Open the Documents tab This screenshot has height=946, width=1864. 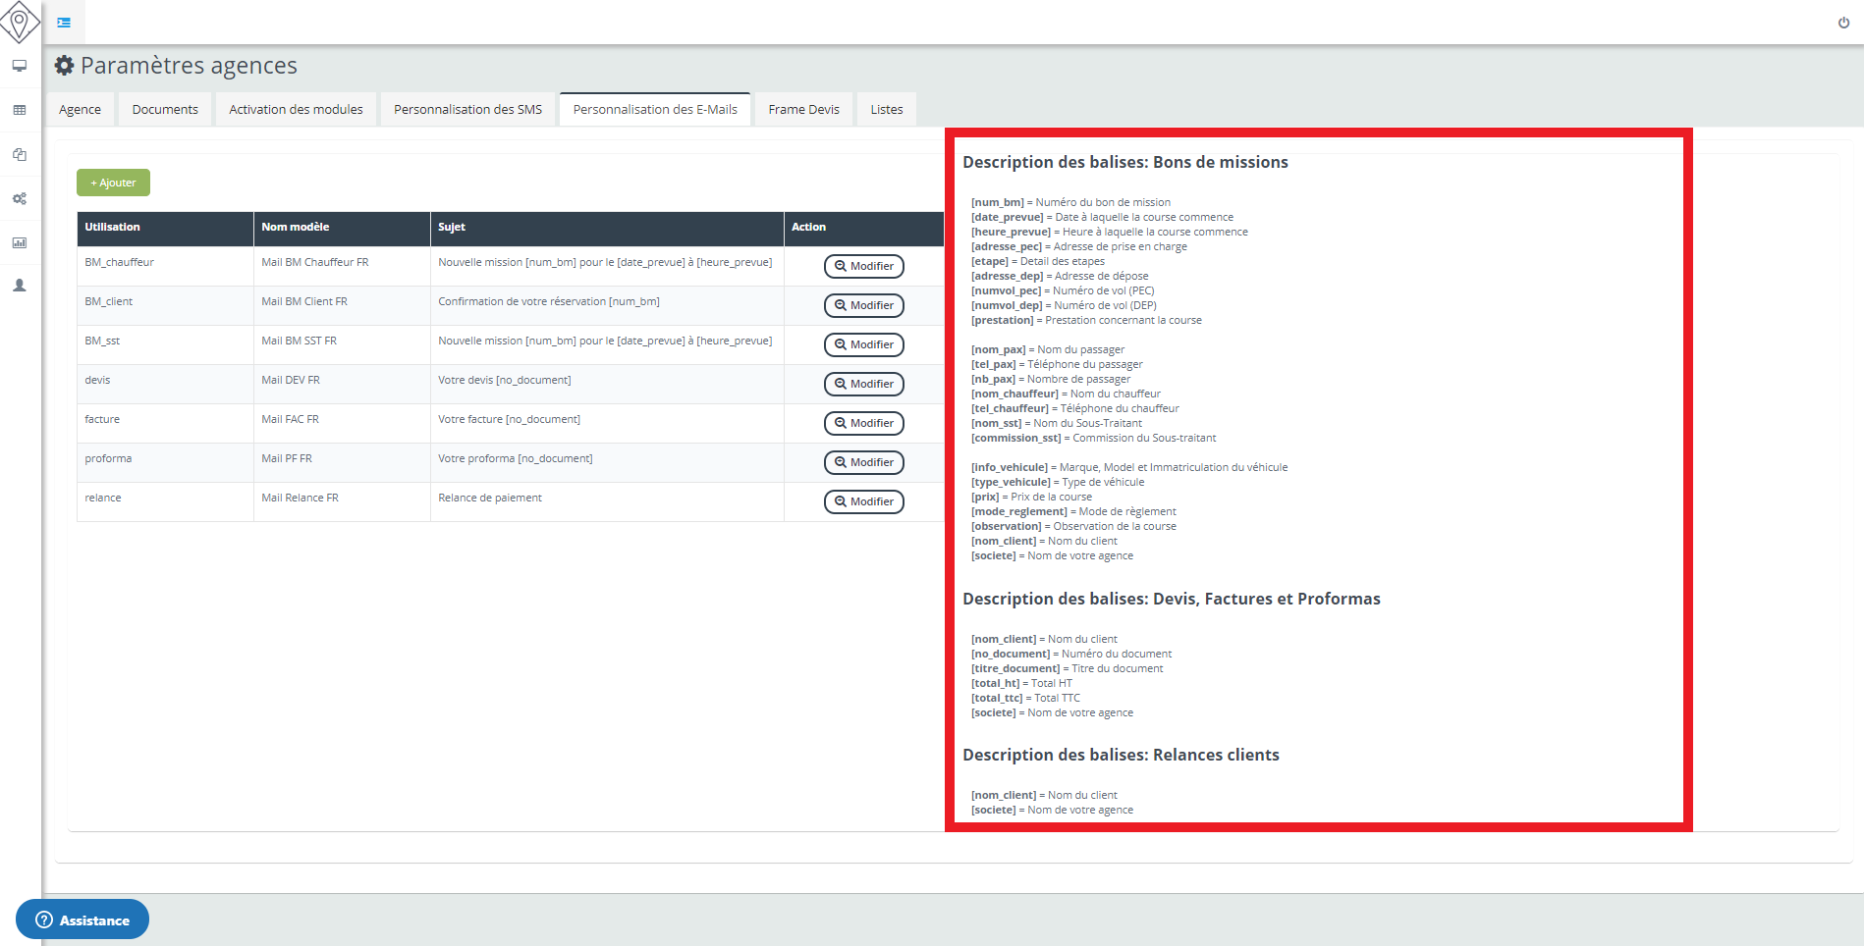coord(165,110)
